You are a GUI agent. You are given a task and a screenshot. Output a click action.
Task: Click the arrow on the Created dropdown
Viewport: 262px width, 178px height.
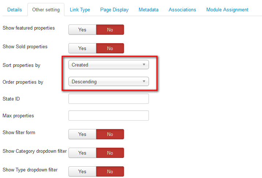(144, 65)
